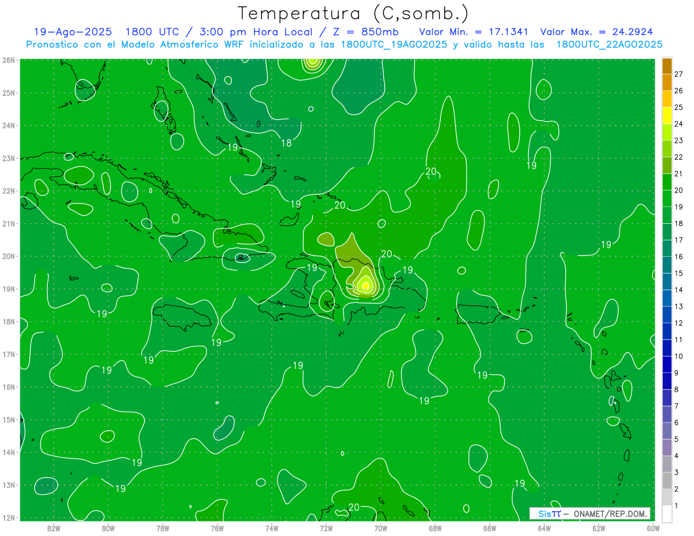
Task: Click the "25N" latitude axis label
Action: [8, 93]
